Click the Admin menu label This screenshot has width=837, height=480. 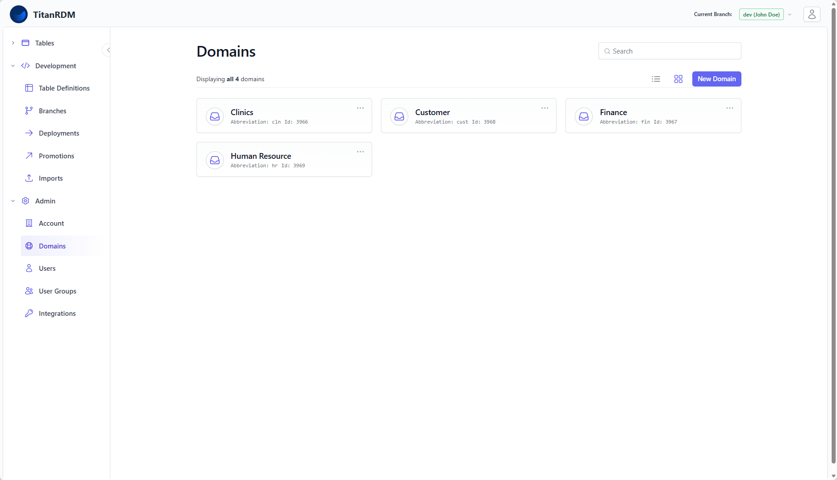point(45,201)
